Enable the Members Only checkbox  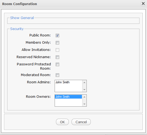click(x=57, y=43)
